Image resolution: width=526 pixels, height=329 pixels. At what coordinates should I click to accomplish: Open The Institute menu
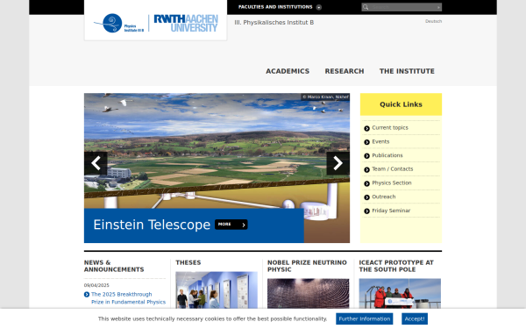pos(407,71)
